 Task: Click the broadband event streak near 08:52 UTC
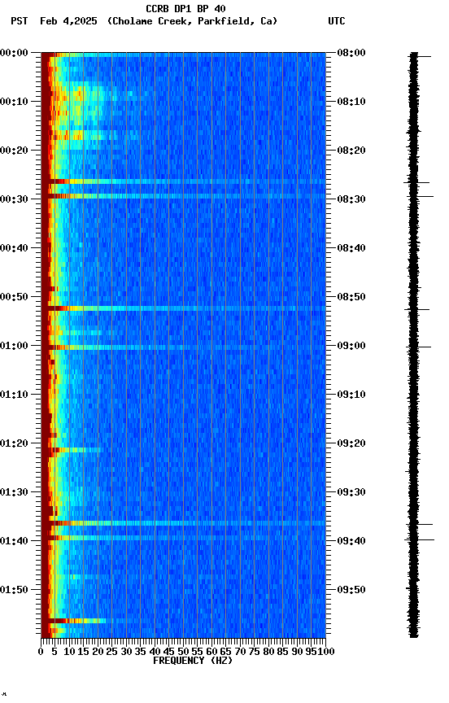pyautogui.click(x=183, y=308)
